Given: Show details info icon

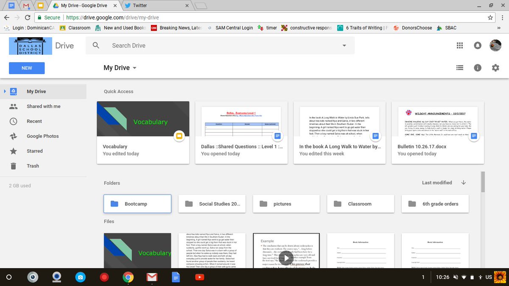Looking at the screenshot, I should click(478, 68).
